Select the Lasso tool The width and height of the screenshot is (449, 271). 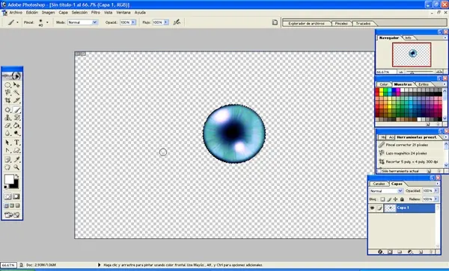tap(7, 93)
